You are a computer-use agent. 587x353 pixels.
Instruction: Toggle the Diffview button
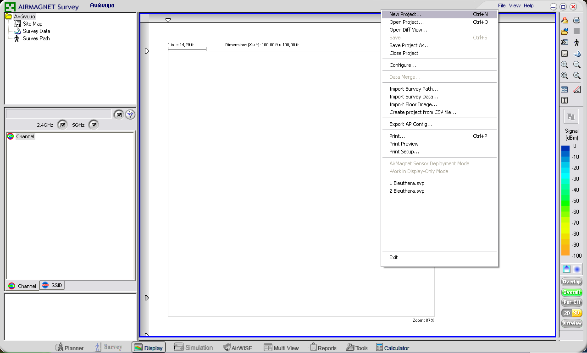572,323
